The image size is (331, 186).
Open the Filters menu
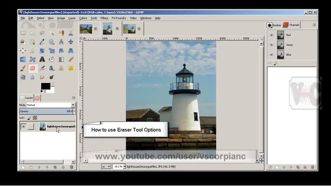point(104,18)
